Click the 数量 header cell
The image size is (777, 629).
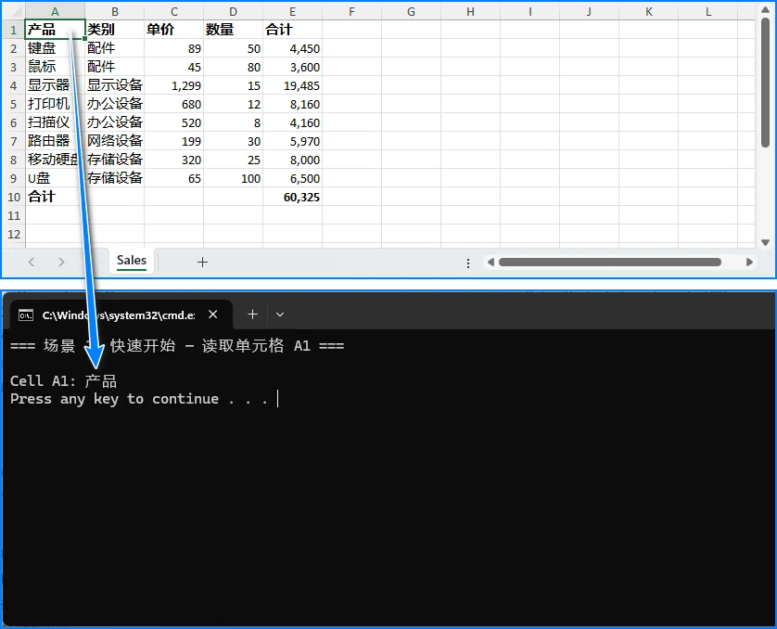pos(234,30)
